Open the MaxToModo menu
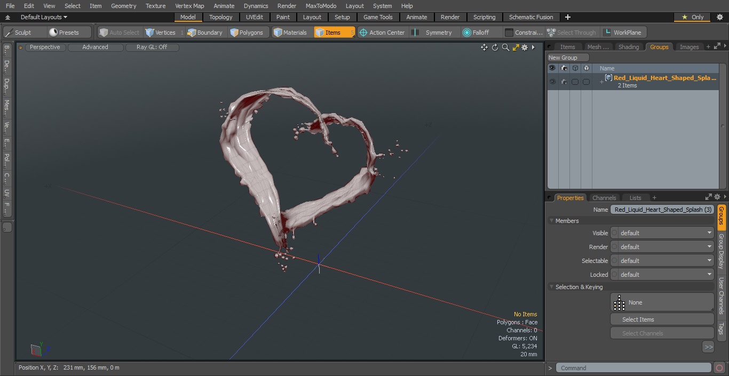The image size is (729, 376). click(321, 6)
